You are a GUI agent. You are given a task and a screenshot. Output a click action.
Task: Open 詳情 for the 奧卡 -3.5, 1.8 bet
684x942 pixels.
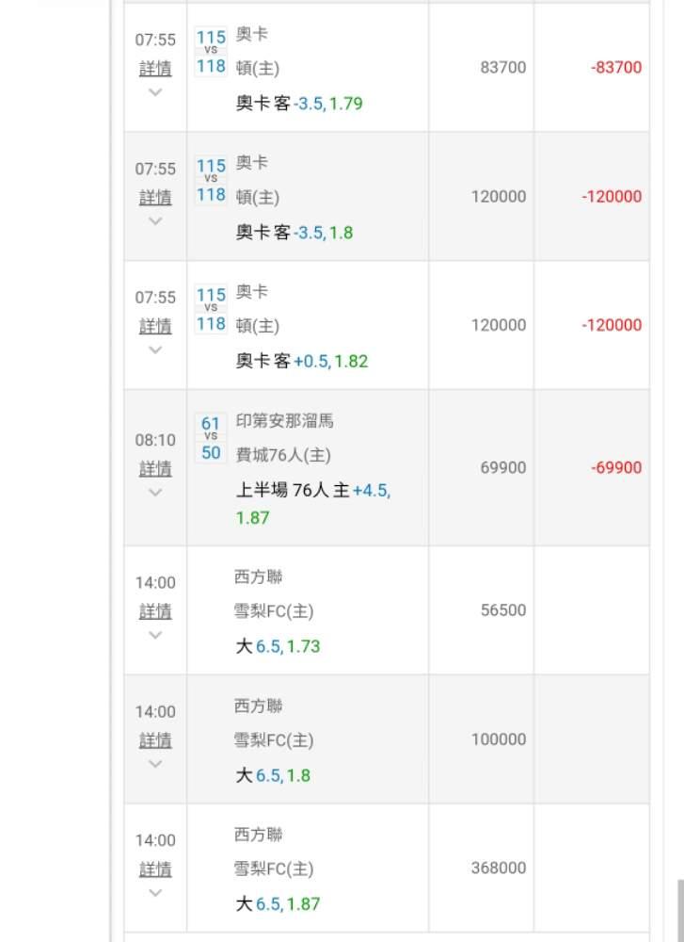(x=155, y=198)
